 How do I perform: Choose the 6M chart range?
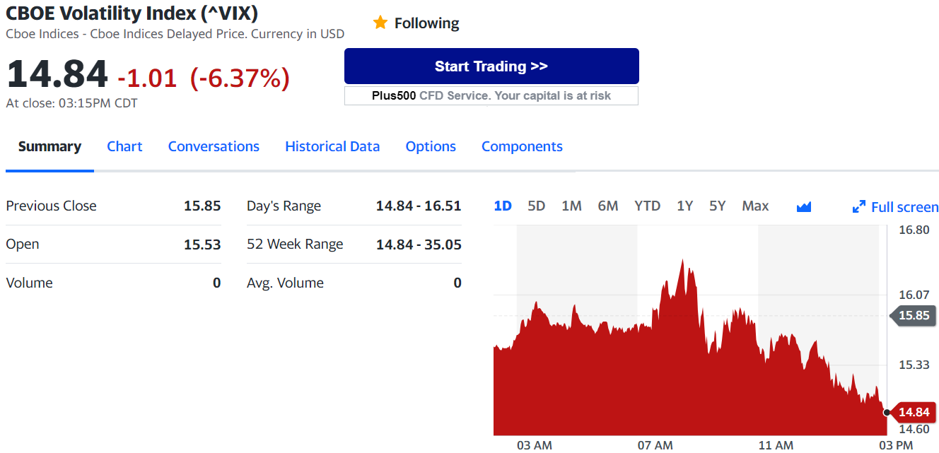pyautogui.click(x=608, y=206)
